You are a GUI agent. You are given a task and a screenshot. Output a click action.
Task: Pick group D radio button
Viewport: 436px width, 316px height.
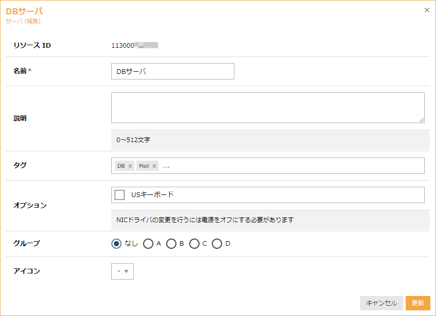pyautogui.click(x=217, y=244)
